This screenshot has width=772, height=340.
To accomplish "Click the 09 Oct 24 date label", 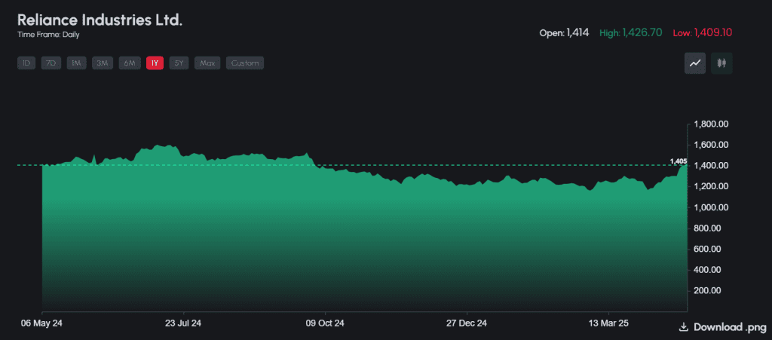I will [325, 323].
